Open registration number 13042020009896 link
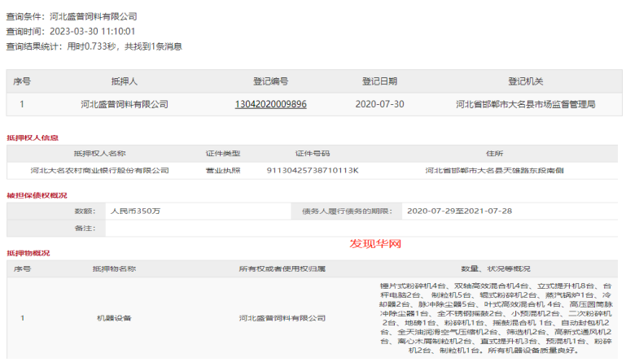The image size is (626, 362). [x=271, y=104]
